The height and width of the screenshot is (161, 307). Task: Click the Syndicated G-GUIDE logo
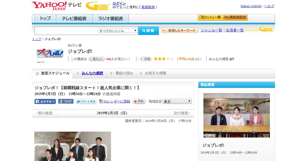point(259,29)
